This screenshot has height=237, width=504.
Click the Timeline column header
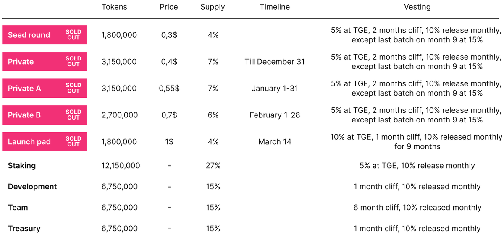275,7
